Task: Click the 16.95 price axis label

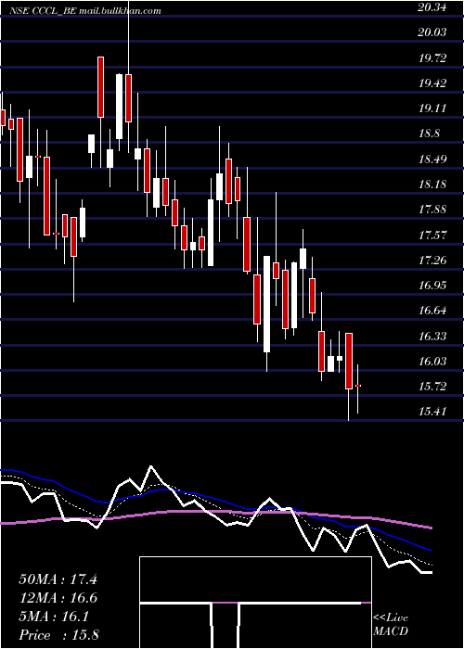Action: [432, 286]
